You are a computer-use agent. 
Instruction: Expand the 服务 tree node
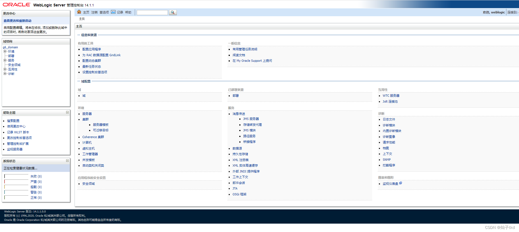(x=5, y=60)
